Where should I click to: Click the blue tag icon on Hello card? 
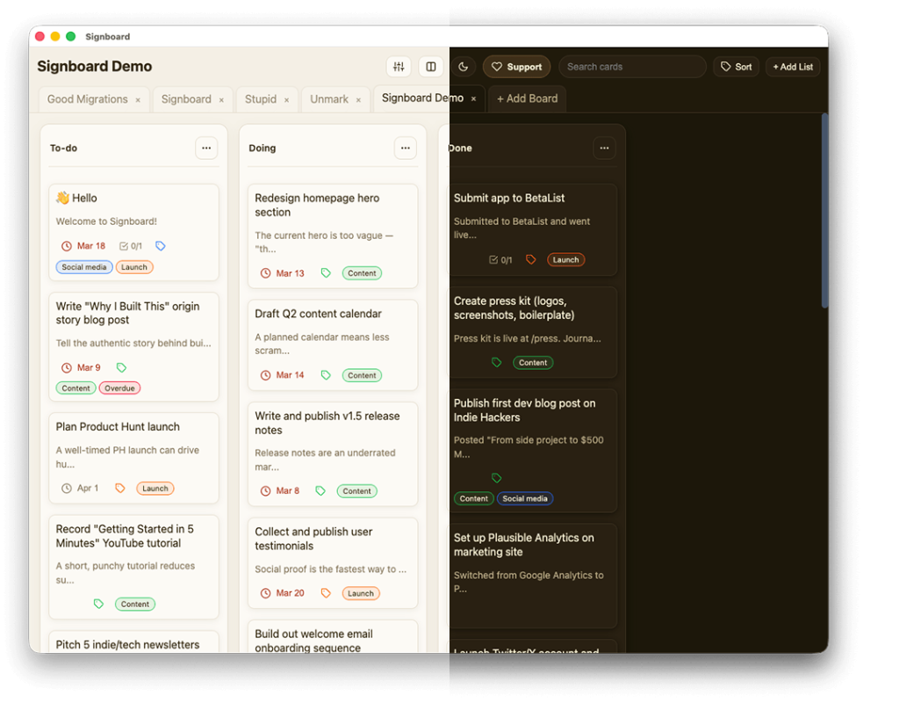[161, 246]
